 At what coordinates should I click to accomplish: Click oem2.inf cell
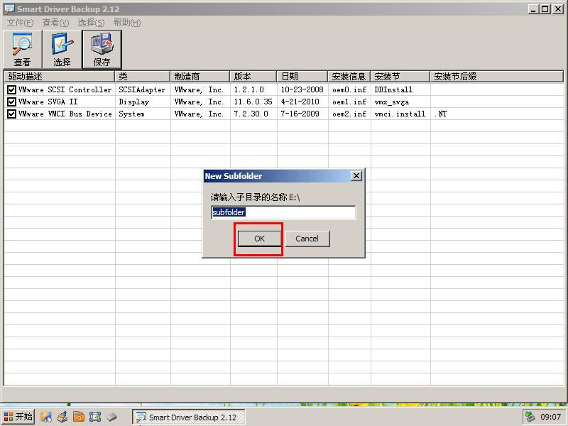tap(349, 114)
